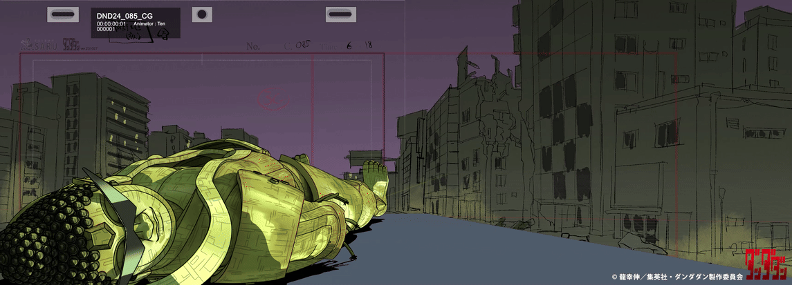The width and height of the screenshot is (792, 285).
Task: Click the "Animator : Ten" label
Action: [x=149, y=23]
